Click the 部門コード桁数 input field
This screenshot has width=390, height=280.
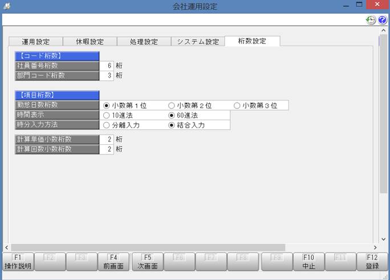click(107, 76)
